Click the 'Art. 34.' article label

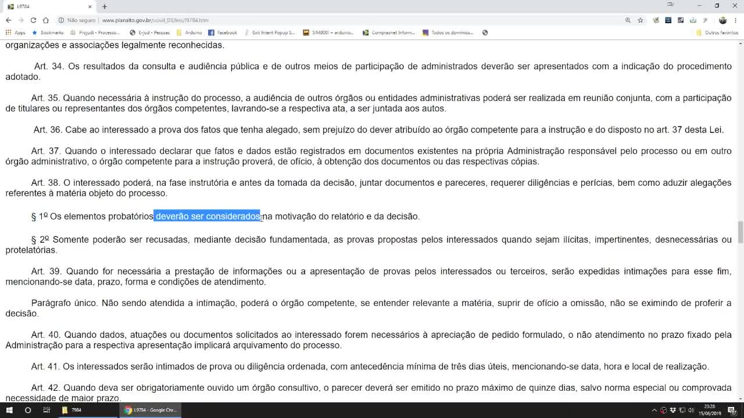click(49, 66)
